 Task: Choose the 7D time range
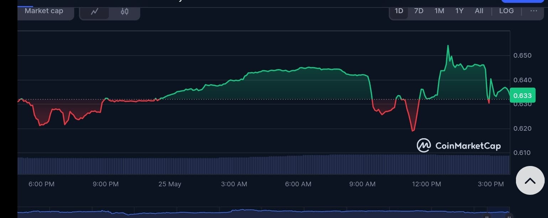(x=419, y=11)
